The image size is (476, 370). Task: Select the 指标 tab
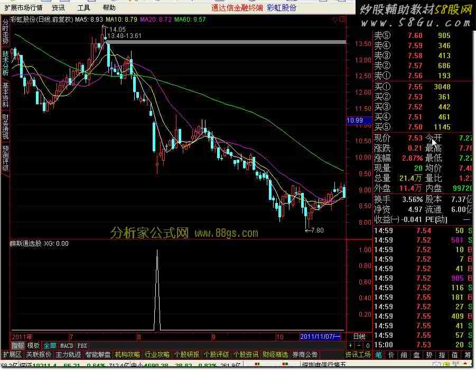17,345
